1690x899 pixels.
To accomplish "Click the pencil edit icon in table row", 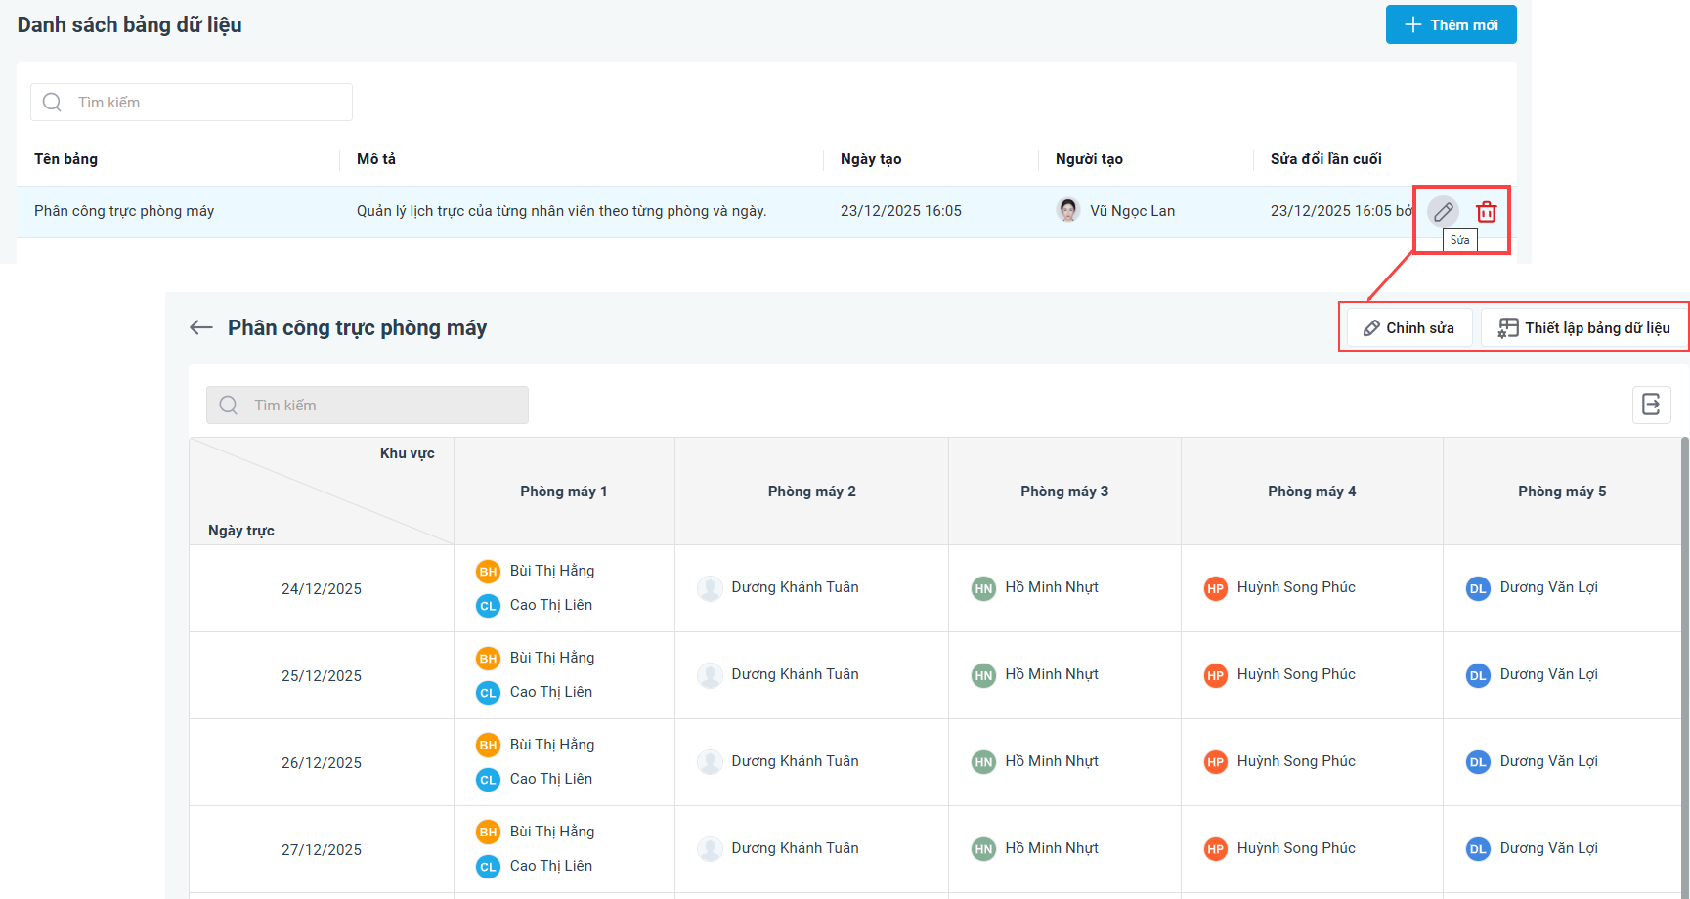I will pos(1443,211).
